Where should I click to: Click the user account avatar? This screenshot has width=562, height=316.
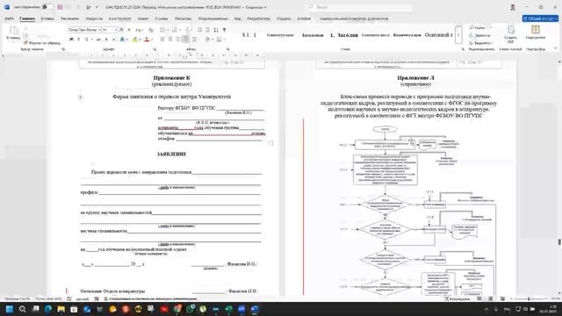[x=513, y=7]
